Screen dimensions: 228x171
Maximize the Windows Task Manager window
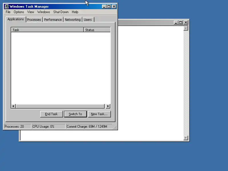tap(109, 7)
